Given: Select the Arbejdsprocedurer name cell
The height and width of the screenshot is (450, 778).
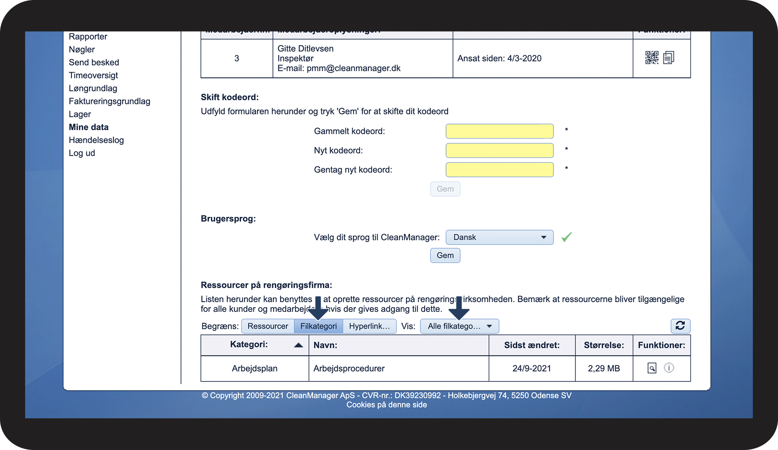Looking at the screenshot, I should tap(399, 369).
